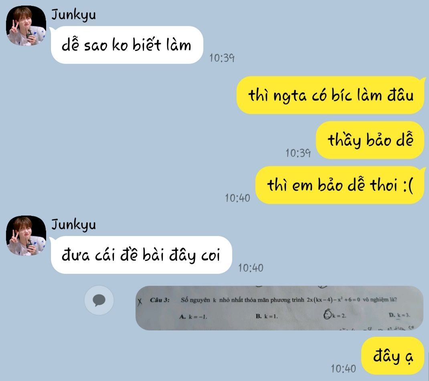Select the bubble 'thì em bảo dễ thoi :('
Screen dimensions: 429x381
coord(340,185)
